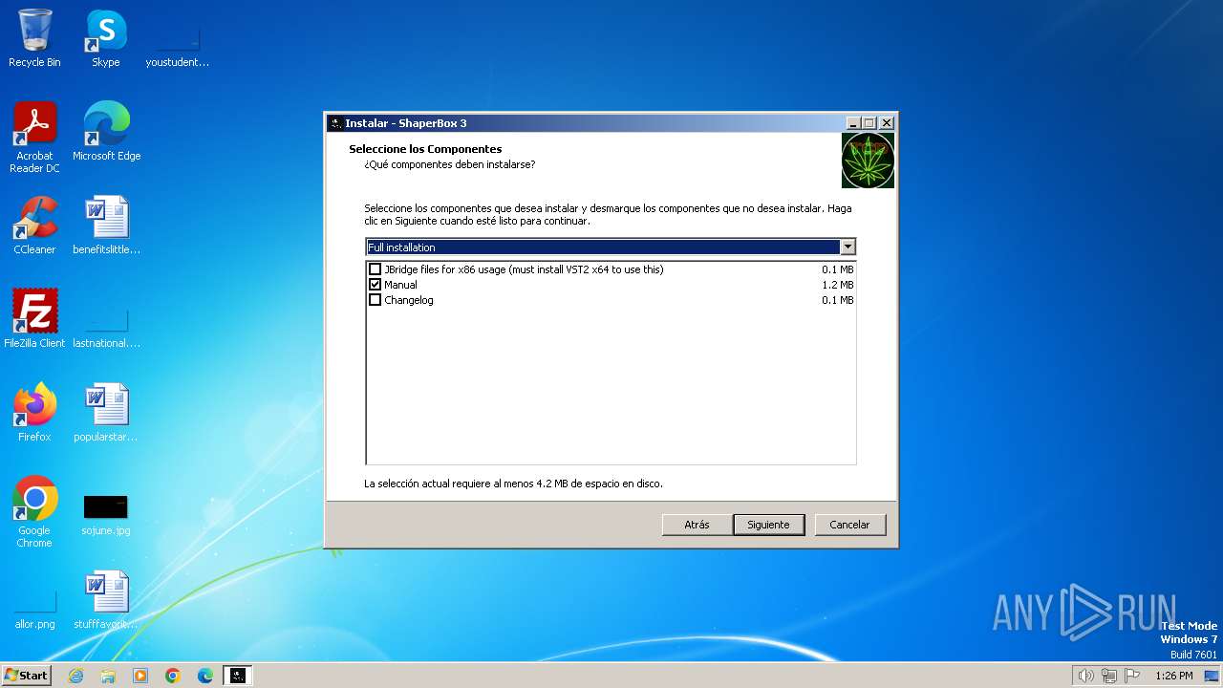Select the stuffavorit Word document icon

tap(106, 600)
